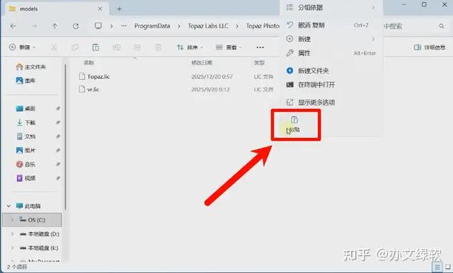Switch to details view icon in status bar
Screen dimensions: 453x273
tap(437, 267)
